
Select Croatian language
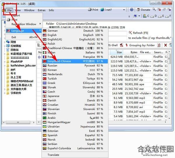(75, 105)
